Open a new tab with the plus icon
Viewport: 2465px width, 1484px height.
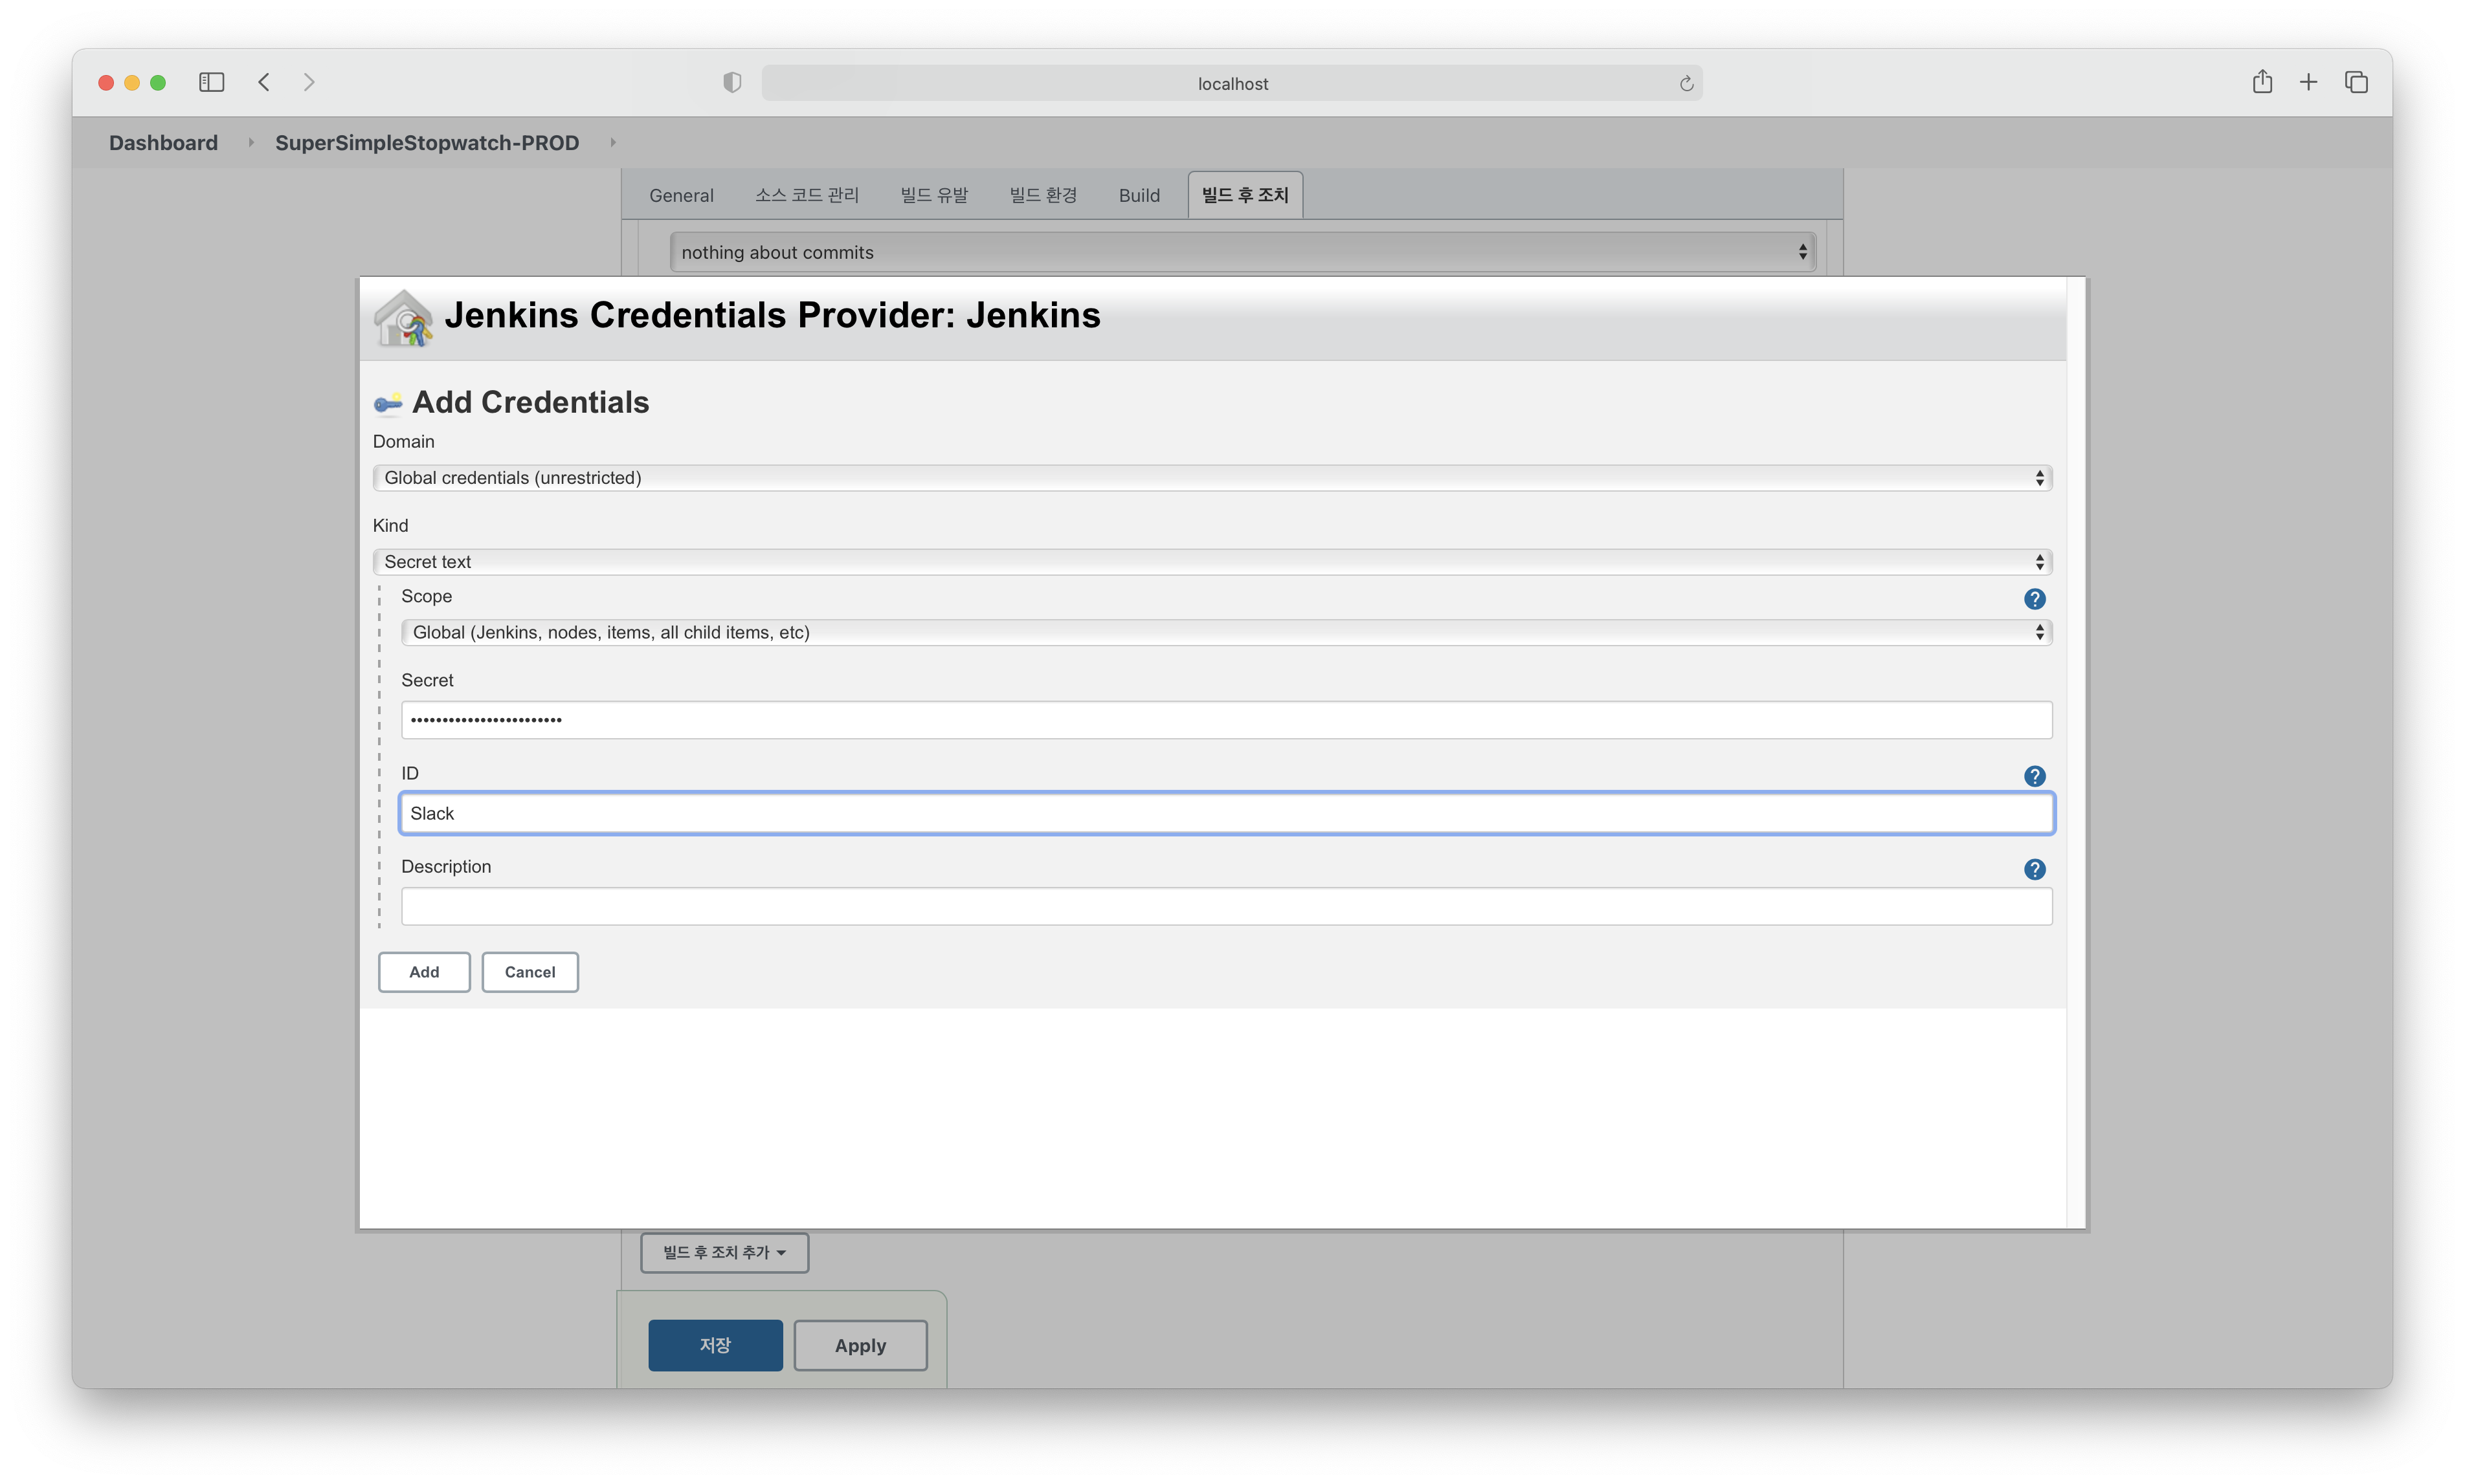click(x=2308, y=82)
